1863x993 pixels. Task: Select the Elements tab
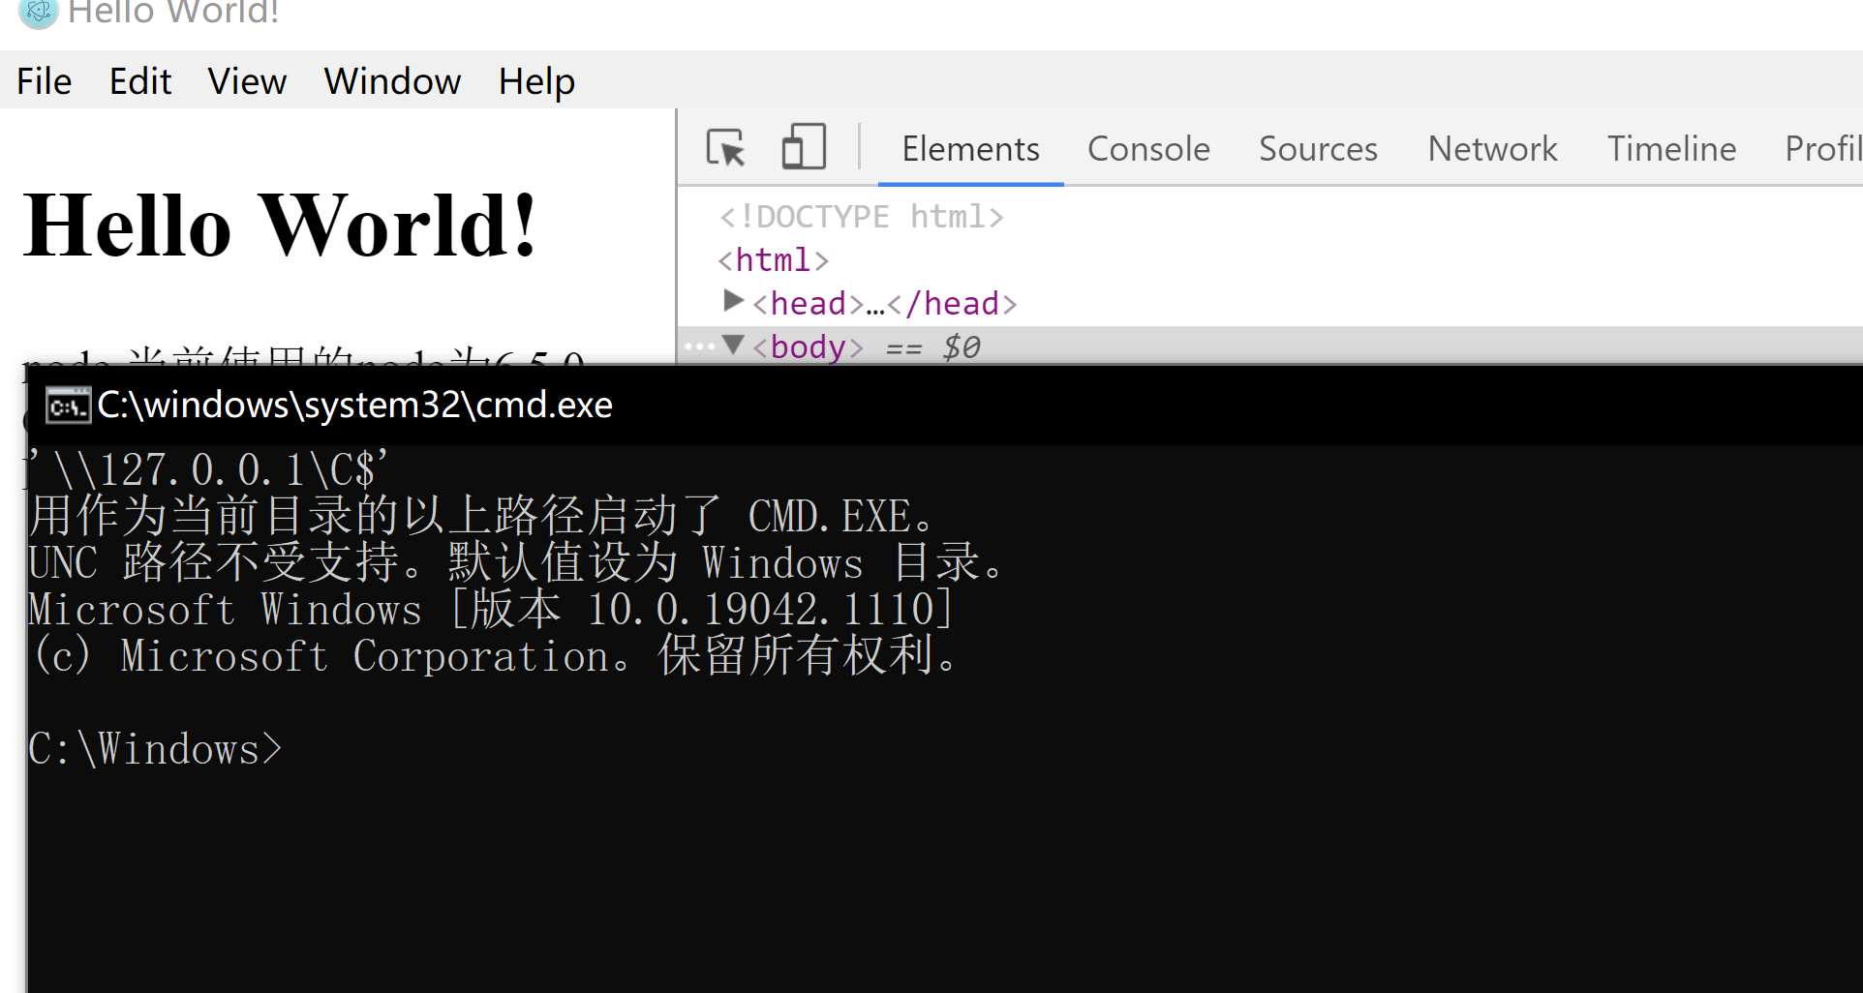970,148
